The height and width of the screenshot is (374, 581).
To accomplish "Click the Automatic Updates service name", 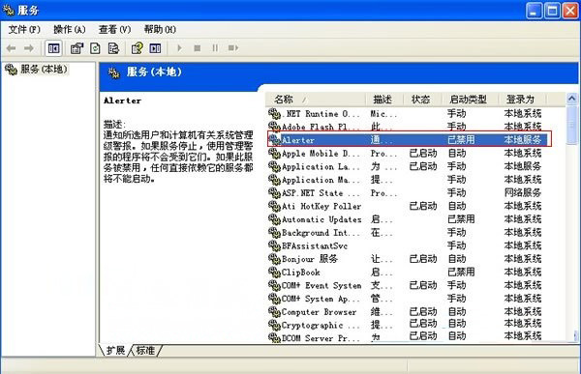I will (321, 219).
